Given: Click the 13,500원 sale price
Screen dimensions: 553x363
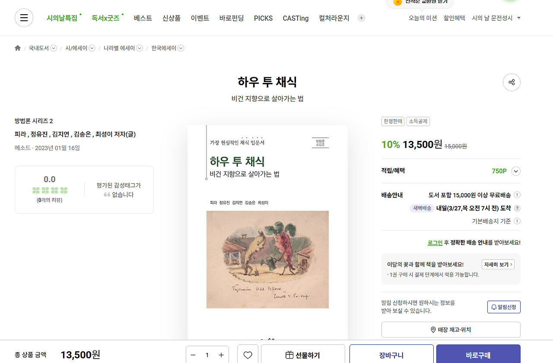Looking at the screenshot, I should [x=422, y=144].
